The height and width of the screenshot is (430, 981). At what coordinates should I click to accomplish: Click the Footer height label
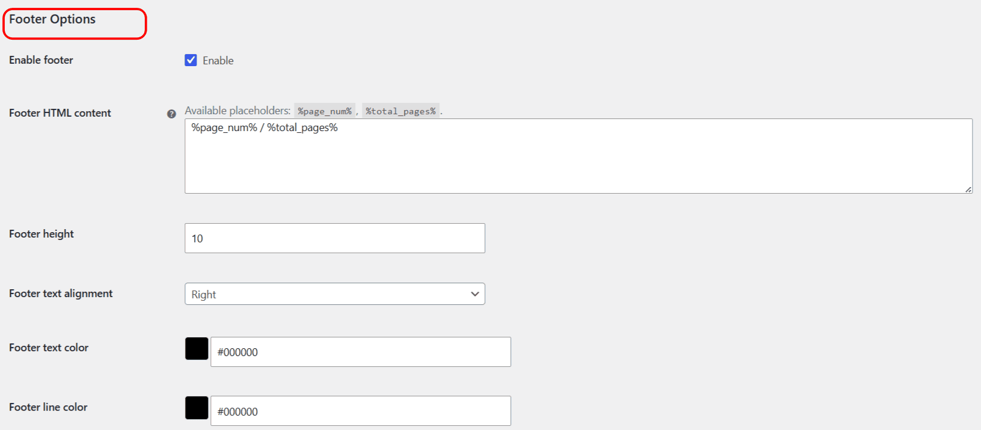pyautogui.click(x=41, y=234)
